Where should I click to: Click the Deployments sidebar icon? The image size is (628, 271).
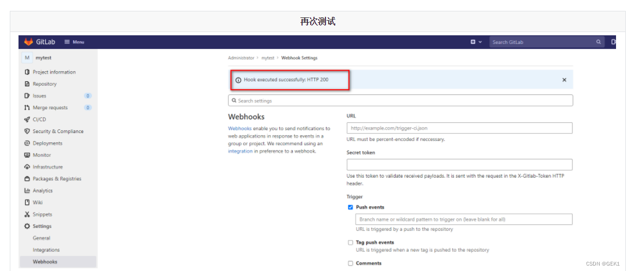[x=27, y=143]
